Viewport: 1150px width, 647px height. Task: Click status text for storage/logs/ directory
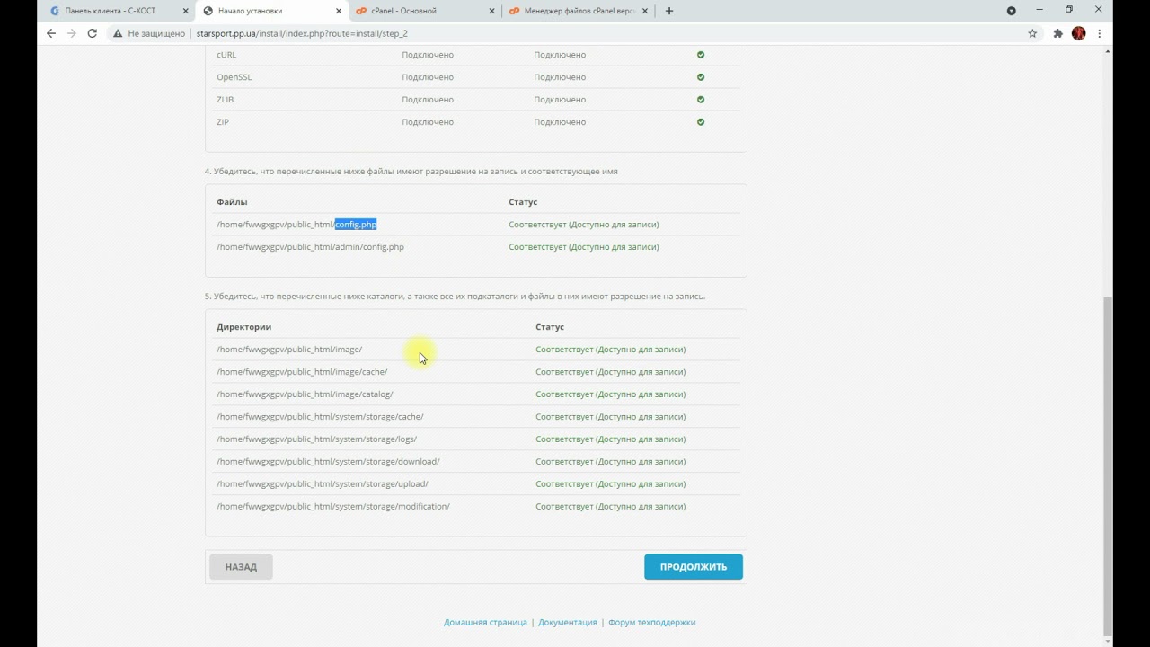(611, 439)
